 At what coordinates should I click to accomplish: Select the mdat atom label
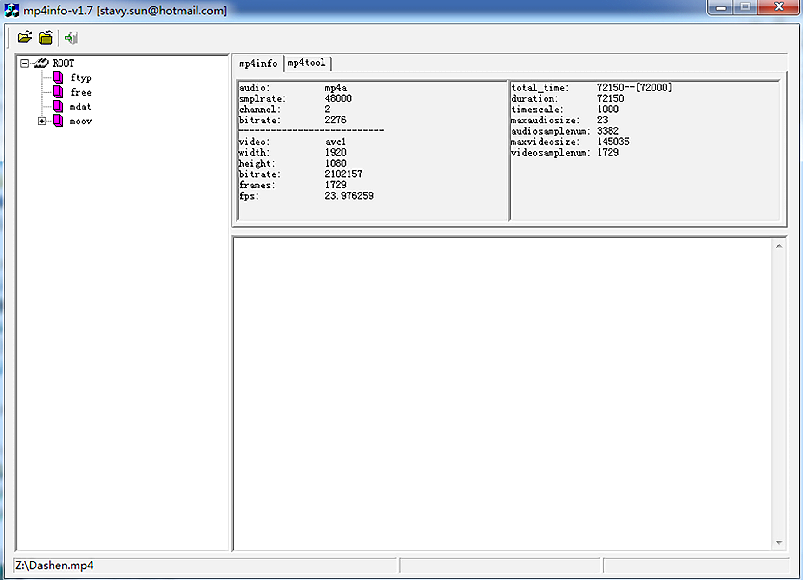(x=80, y=107)
